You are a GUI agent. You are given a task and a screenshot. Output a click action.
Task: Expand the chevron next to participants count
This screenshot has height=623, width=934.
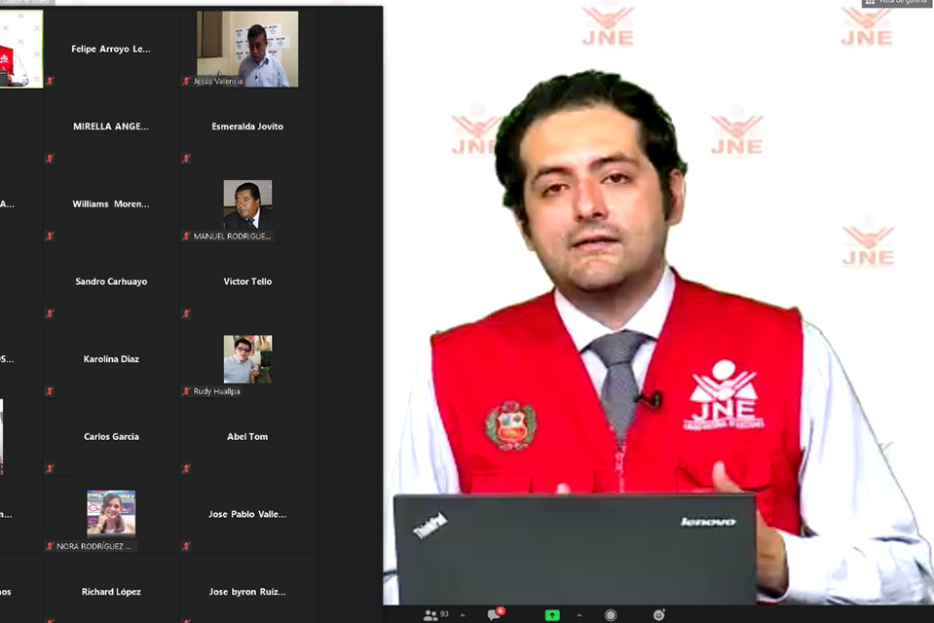[463, 615]
